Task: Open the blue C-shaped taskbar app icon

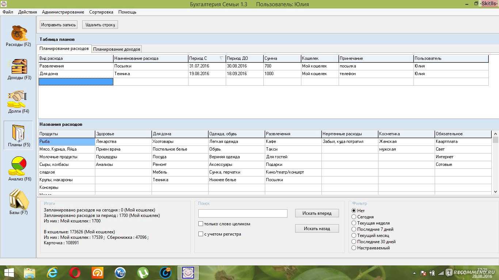Action: tap(166, 273)
